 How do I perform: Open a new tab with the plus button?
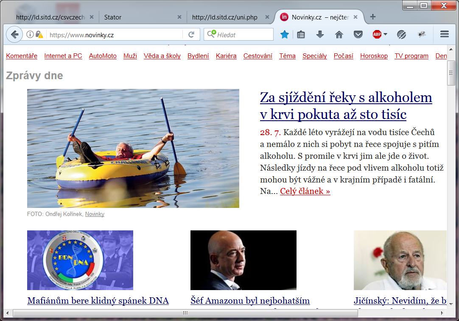(x=372, y=17)
